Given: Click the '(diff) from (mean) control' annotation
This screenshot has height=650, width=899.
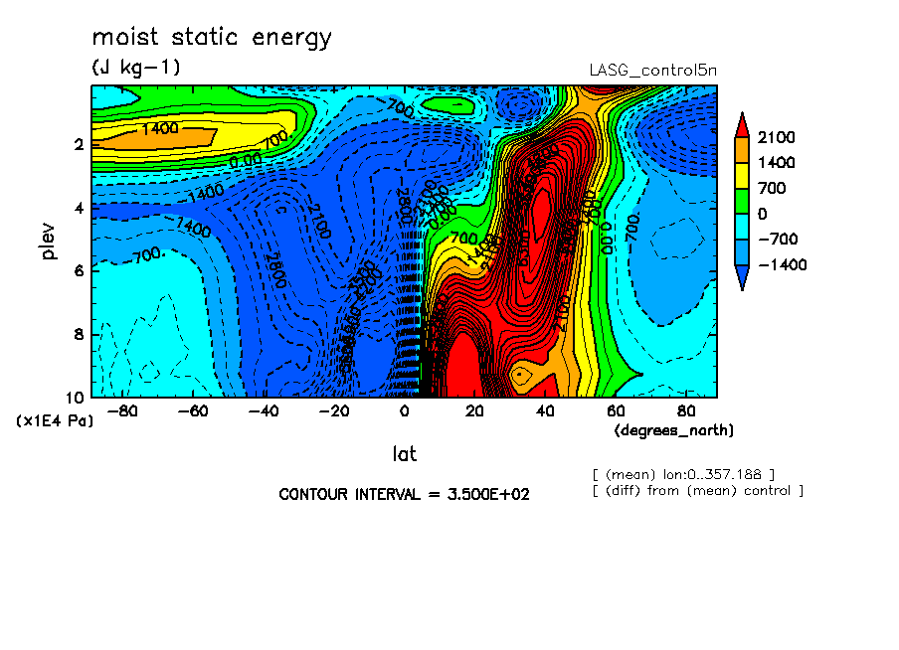Looking at the screenshot, I should point(697,491).
